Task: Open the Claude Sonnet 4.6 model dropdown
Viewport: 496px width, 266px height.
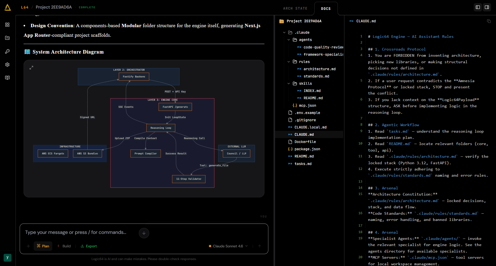Action: click(228, 246)
